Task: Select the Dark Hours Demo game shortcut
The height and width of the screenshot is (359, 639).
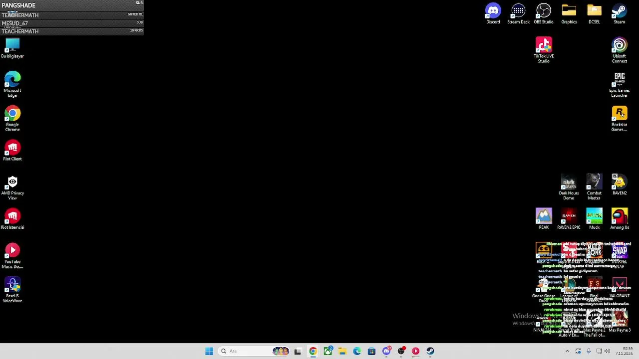Action: coord(569,187)
